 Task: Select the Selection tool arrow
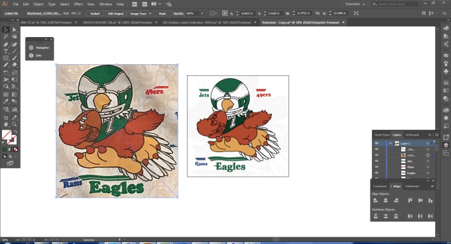pos(5,30)
